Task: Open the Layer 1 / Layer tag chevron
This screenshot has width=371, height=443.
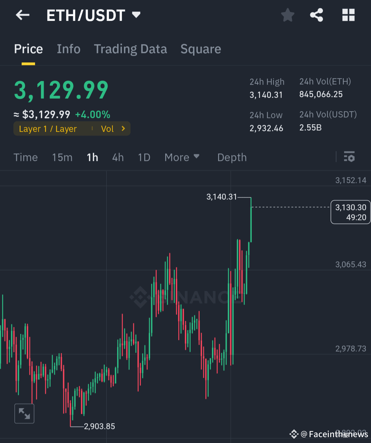Action: coord(123,129)
